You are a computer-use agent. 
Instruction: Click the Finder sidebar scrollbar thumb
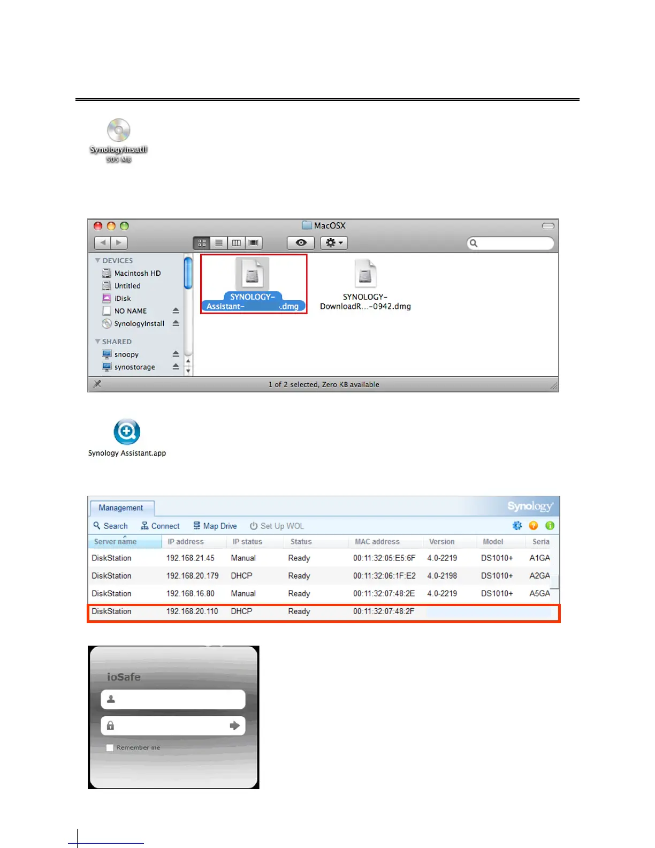[188, 273]
